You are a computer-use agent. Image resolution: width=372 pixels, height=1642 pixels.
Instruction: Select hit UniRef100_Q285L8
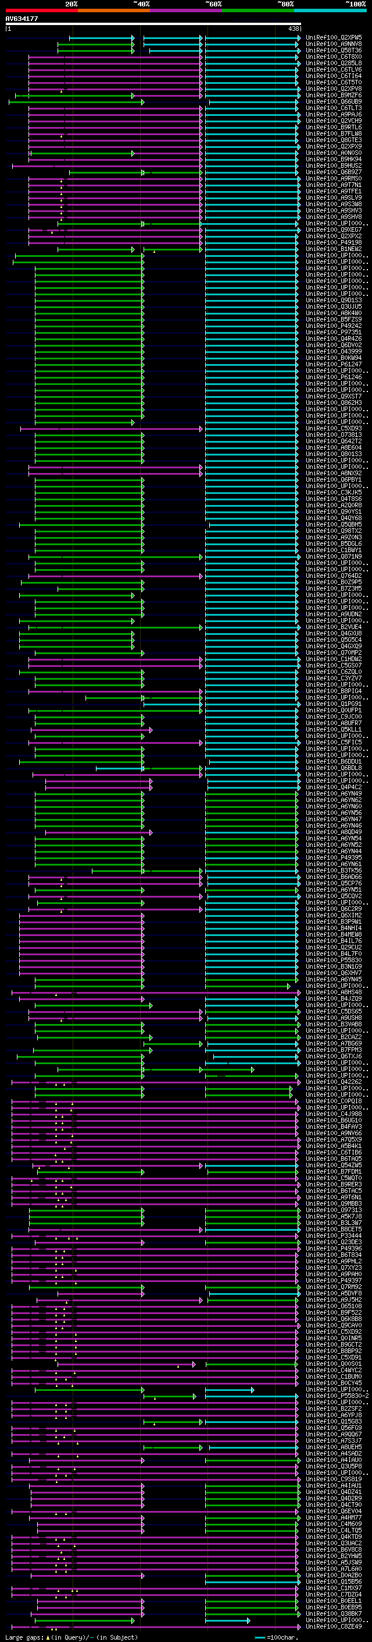tap(333, 63)
